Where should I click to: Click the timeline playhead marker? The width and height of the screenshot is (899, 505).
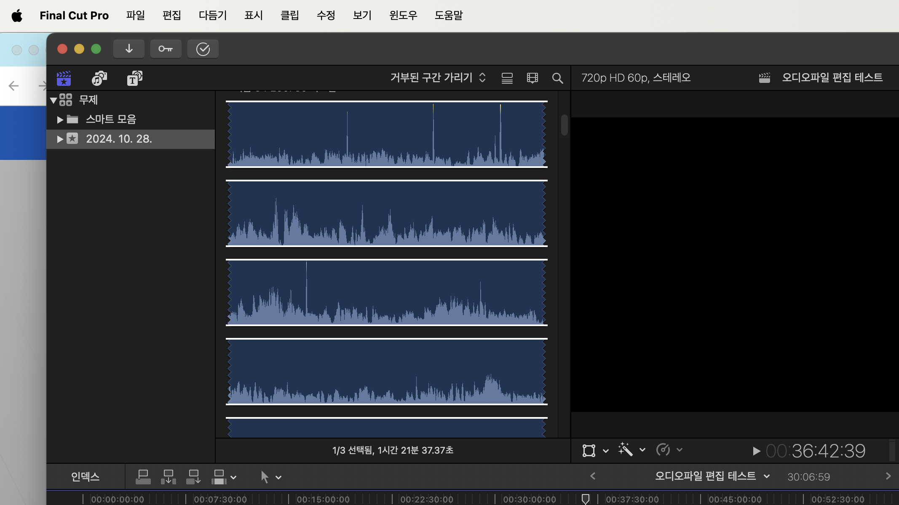coord(586,499)
